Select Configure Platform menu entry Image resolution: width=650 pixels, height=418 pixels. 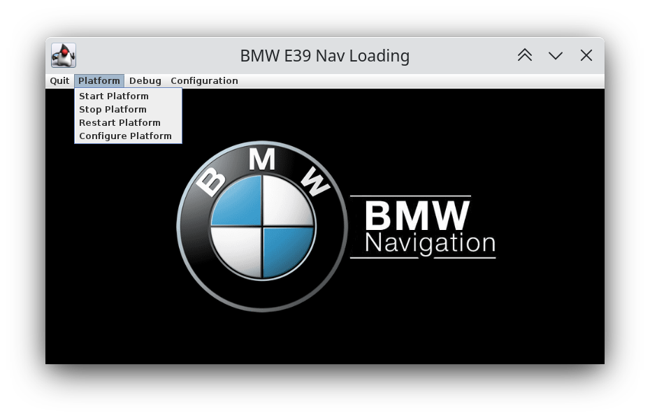tap(128, 136)
